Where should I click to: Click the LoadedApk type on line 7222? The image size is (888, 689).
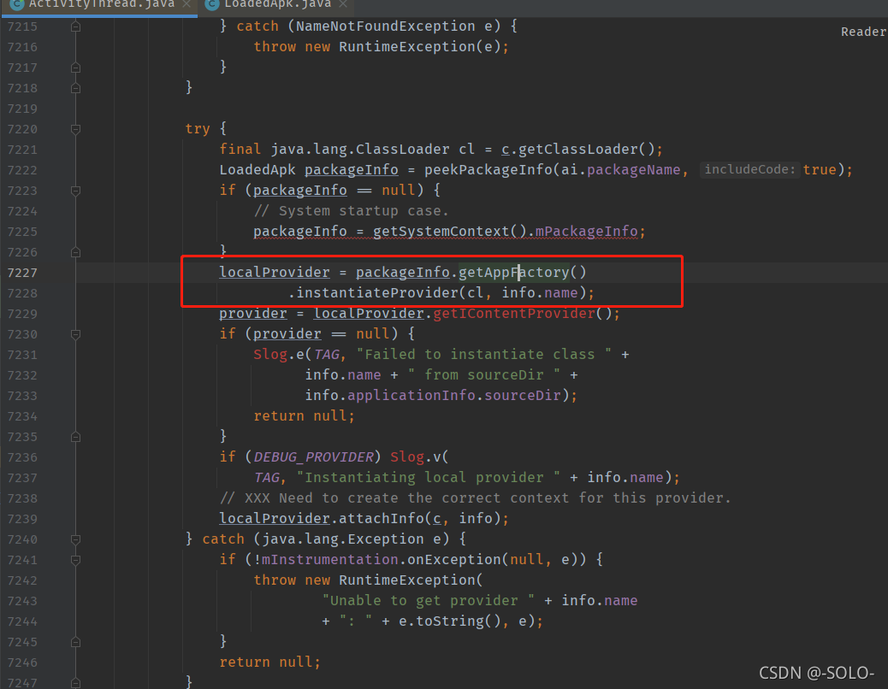[x=258, y=170]
